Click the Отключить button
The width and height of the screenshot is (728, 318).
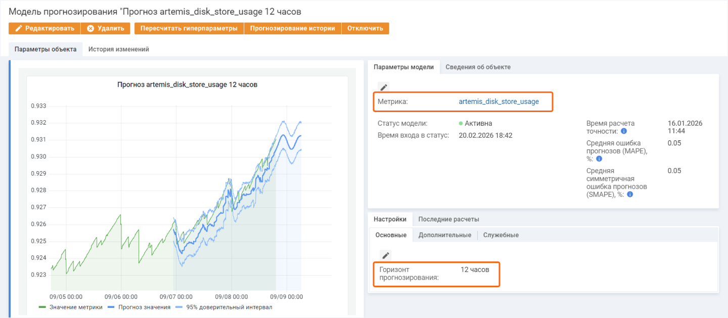(365, 28)
